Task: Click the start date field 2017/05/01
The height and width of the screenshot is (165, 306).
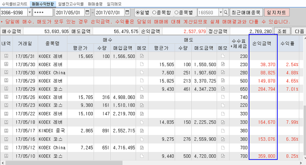Action: pyautogui.click(x=70, y=12)
